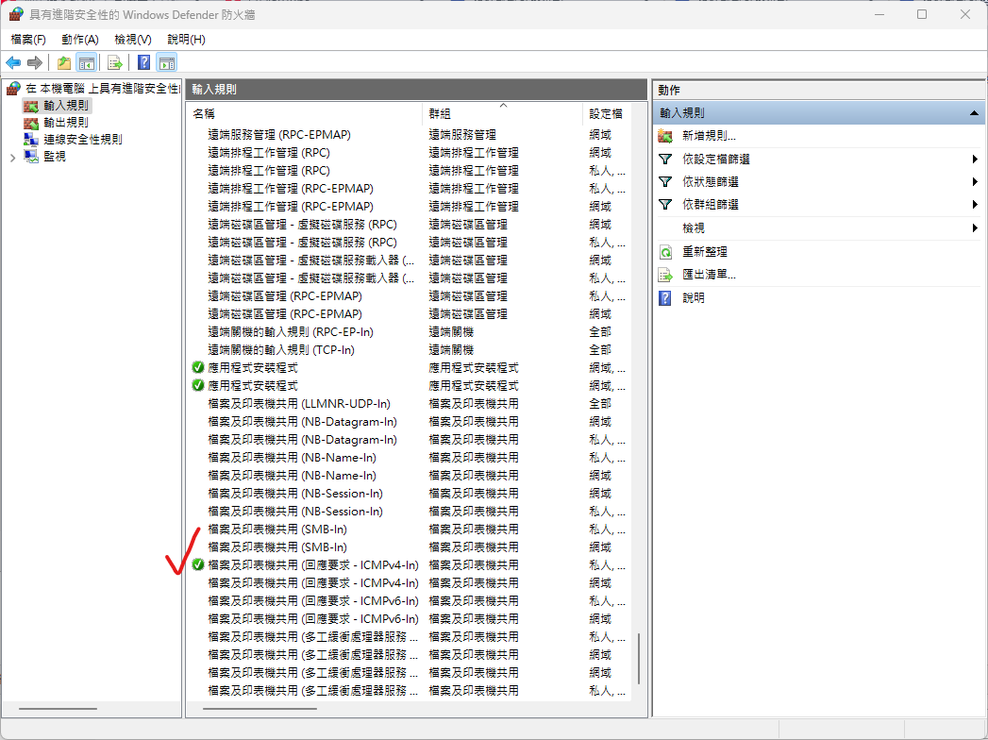Click the 遠端關機 group cell of the TCP-In row
Screen dimensions: 988x740
[451, 350]
